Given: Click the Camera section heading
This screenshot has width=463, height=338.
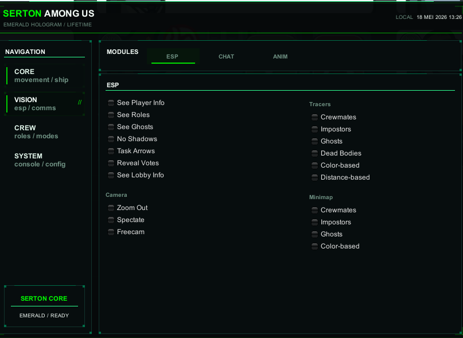Looking at the screenshot, I should point(116,195).
